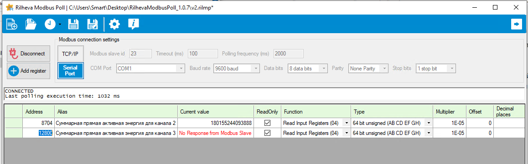Image resolution: width=528 pixels, height=164 pixels.
Task: Click the 1E-05 multiplier in the 8704 row
Action: coord(450,123)
